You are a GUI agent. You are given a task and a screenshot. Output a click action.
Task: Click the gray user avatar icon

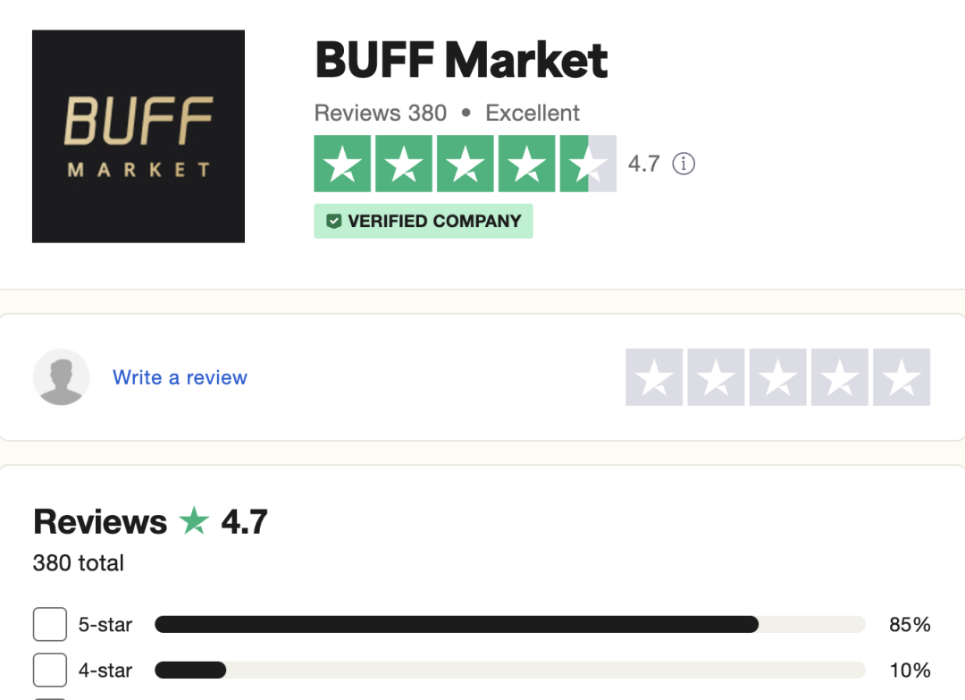[x=62, y=377]
